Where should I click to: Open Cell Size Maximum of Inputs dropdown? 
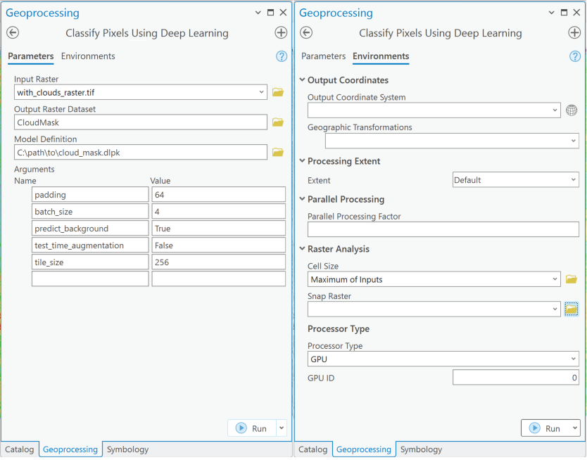click(555, 279)
